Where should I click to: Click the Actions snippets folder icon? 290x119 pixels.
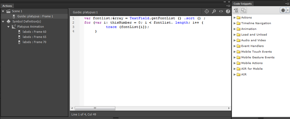coord(238,18)
